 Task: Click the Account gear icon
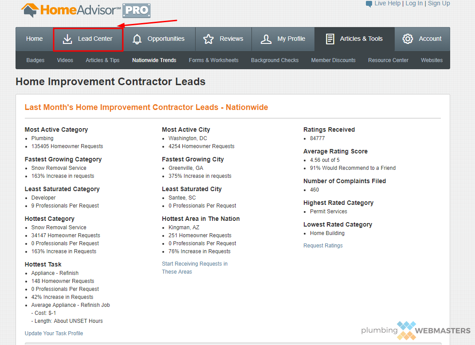pyautogui.click(x=408, y=39)
